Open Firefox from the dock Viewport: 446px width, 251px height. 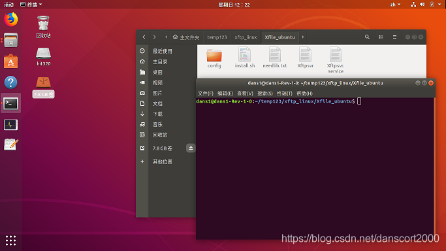(11, 19)
